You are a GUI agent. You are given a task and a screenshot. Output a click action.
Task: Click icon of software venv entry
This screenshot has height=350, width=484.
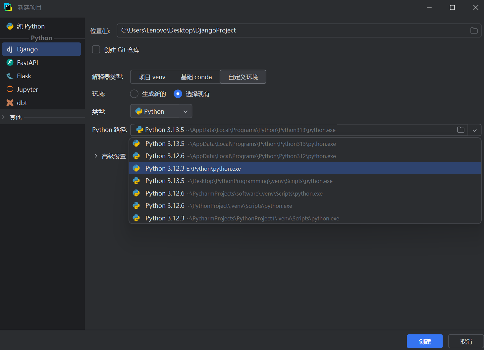pyautogui.click(x=136, y=193)
